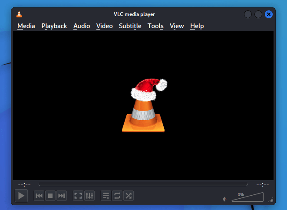
Task: Maximize the VLC window
Action: (x=258, y=14)
